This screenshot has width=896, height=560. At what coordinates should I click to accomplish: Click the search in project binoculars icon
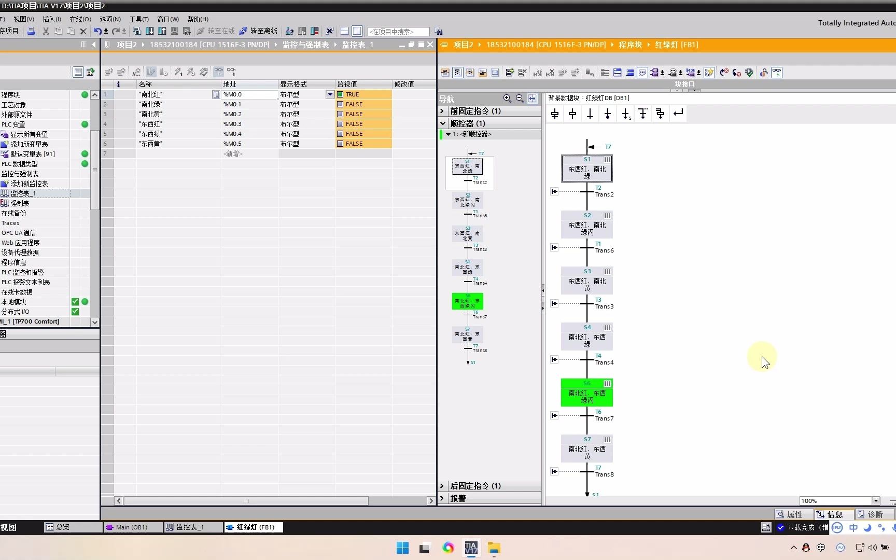point(439,31)
